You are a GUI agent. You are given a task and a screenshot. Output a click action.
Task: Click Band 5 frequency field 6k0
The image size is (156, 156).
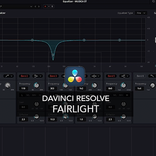click(110, 89)
